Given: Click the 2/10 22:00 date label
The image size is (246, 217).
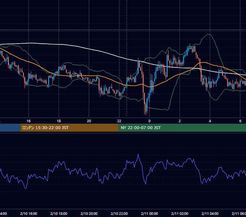Looking at the screenshot, I should click(x=119, y=213).
